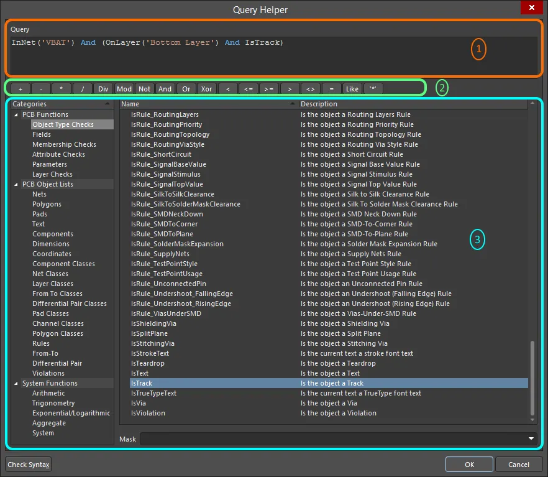Screen dimensions: 548x477
Task: Select the Rules category
Action: click(x=41, y=343)
